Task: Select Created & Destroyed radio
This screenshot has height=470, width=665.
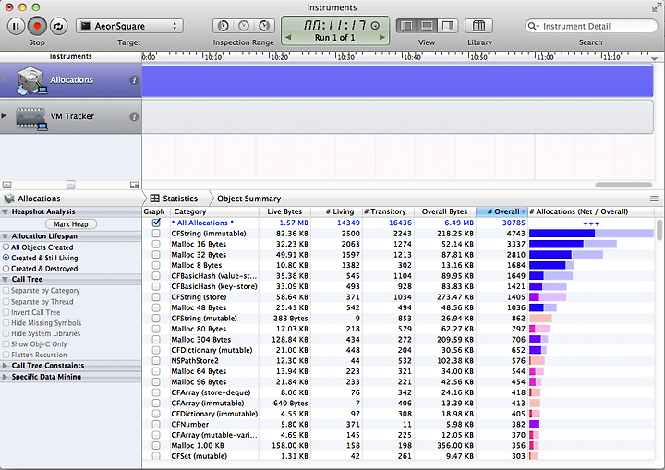Action: pyautogui.click(x=6, y=269)
